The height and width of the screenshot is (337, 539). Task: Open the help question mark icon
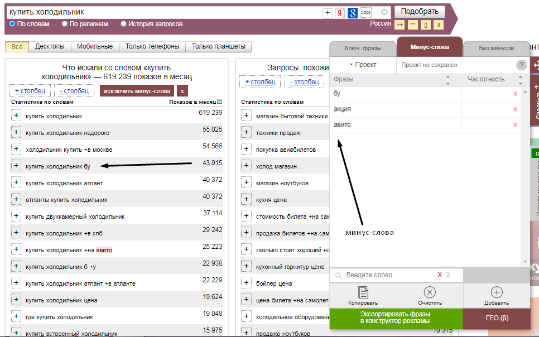(x=522, y=65)
